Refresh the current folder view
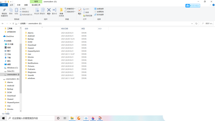Image resolution: width=215 pixels, height=121 pixels. click(x=196, y=24)
